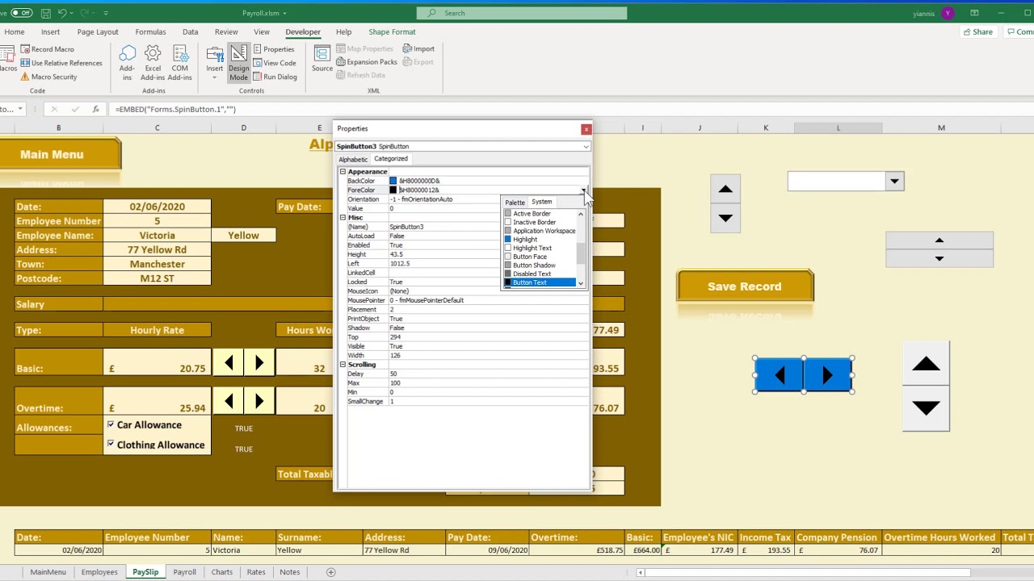Click left arrow of Overtime spin button
The width and height of the screenshot is (1034, 581).
click(x=229, y=401)
